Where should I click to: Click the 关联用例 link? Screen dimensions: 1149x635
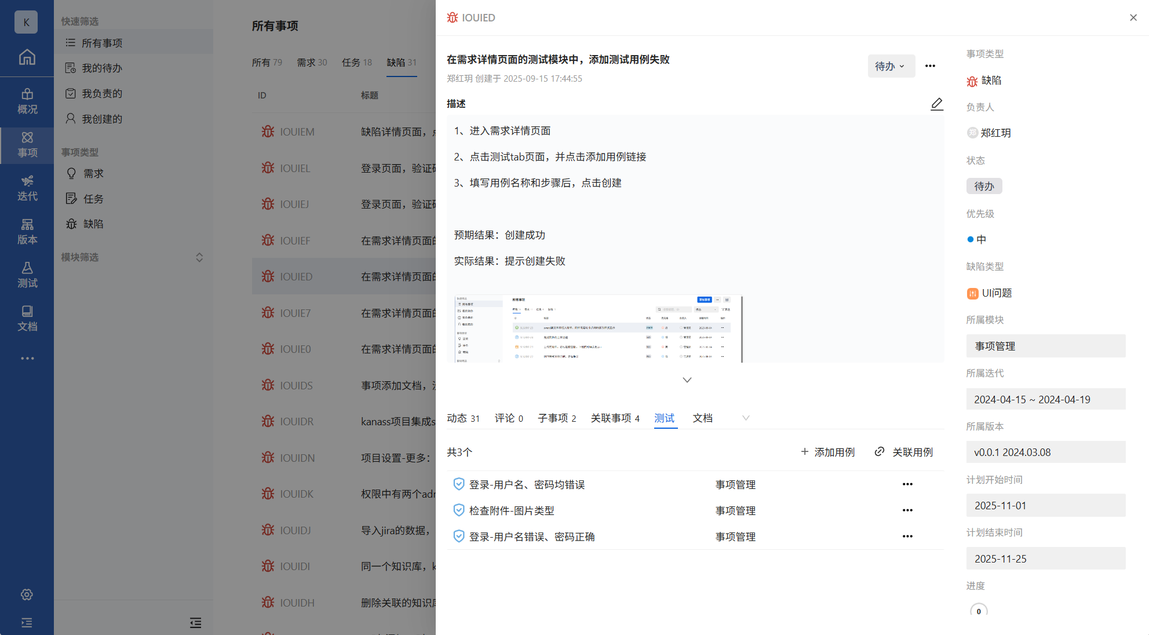coord(904,452)
